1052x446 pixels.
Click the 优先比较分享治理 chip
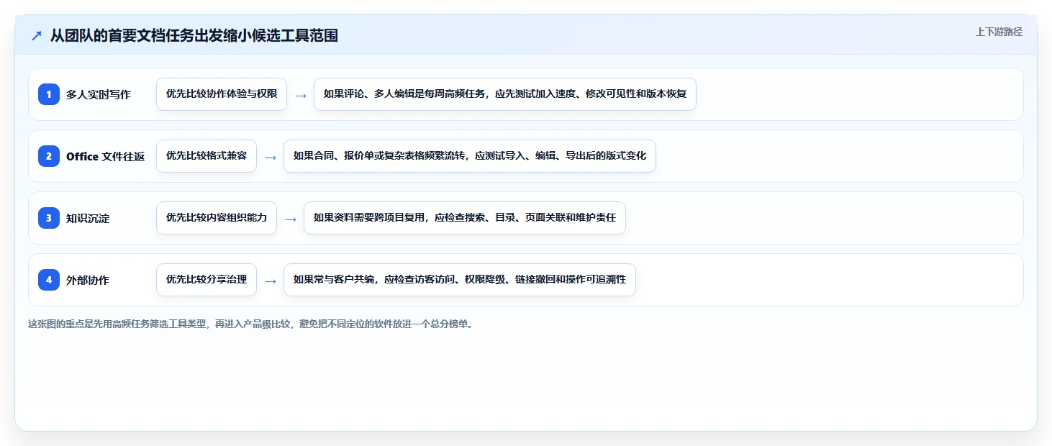(x=207, y=280)
